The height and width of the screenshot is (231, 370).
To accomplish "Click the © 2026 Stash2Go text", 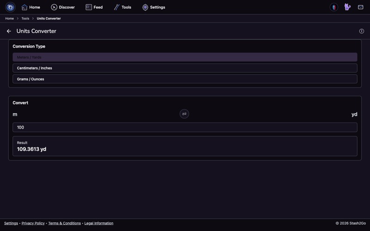I will 351,223.
